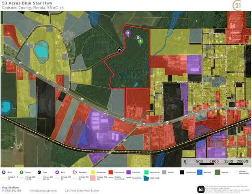Select the Feeder icon in the legend
252x194 pixels.
coord(22,172)
